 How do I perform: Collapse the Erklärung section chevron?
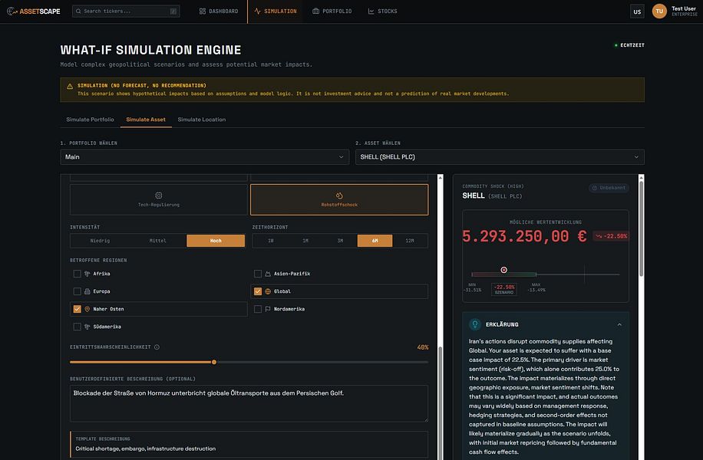619,324
